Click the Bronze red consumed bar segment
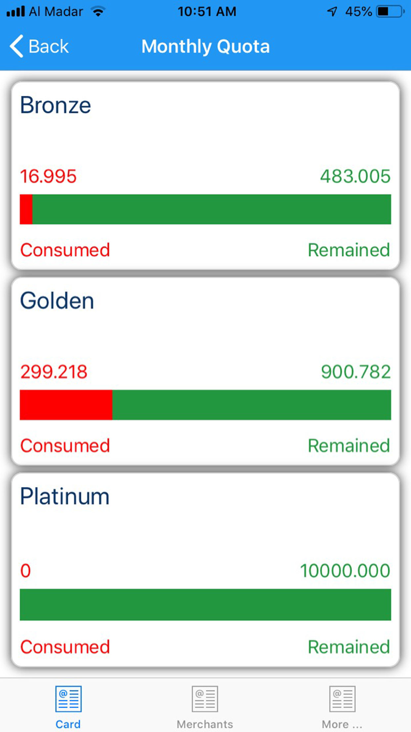The image size is (411, 732). 26,209
